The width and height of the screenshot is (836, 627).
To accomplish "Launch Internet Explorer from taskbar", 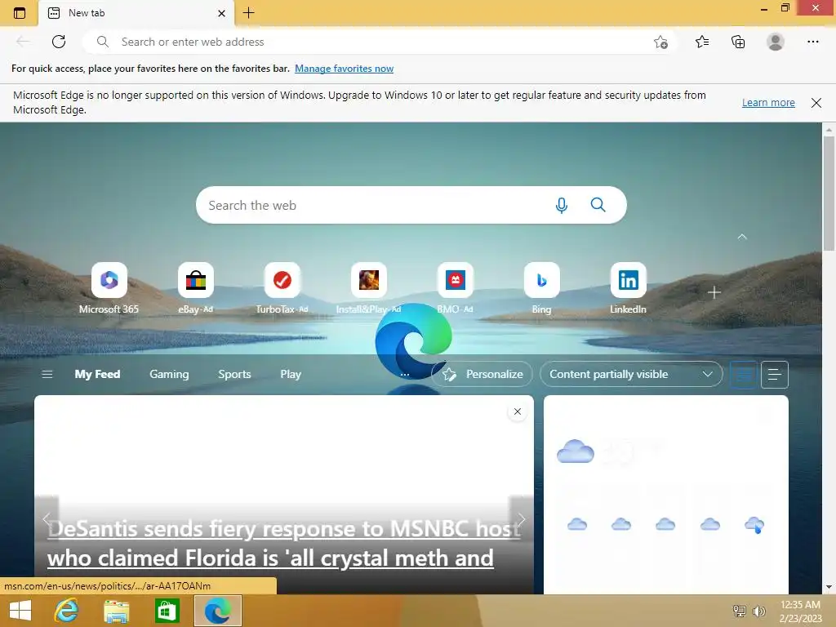I will pos(67,611).
